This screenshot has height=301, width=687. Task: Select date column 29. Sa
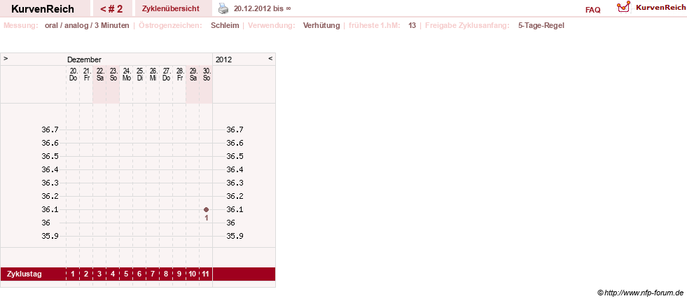point(193,74)
